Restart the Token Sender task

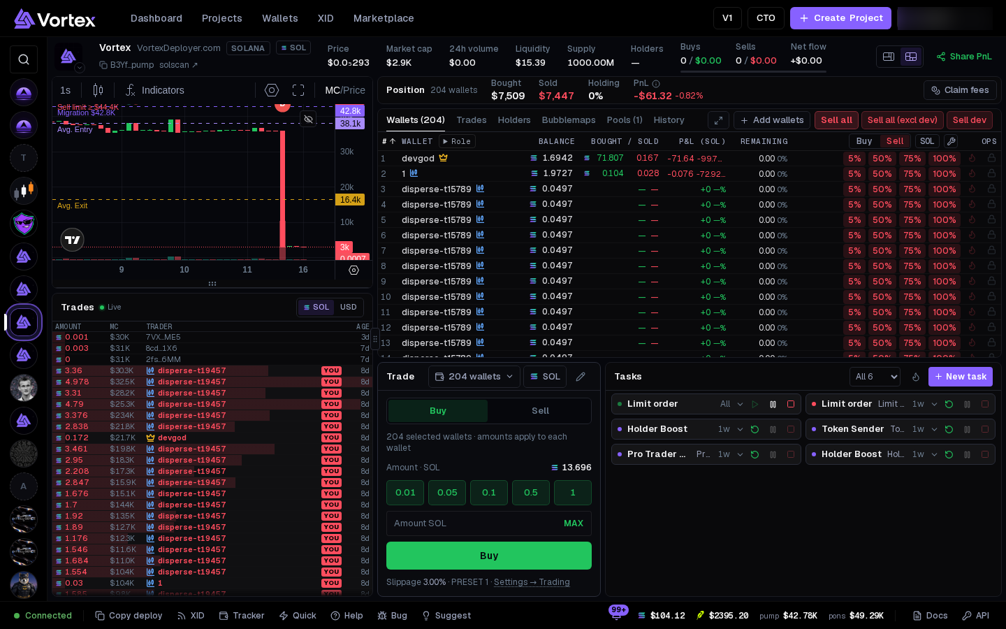pos(949,429)
